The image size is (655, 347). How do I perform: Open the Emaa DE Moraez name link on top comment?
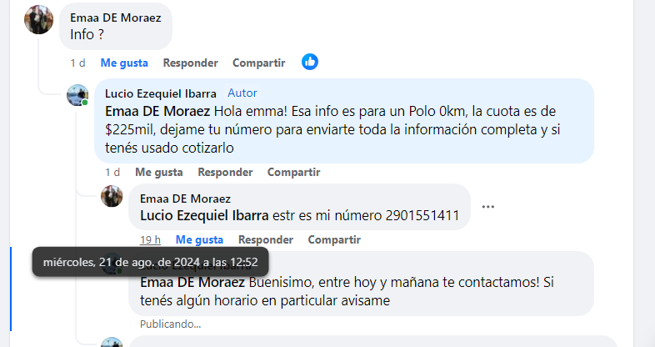point(116,18)
